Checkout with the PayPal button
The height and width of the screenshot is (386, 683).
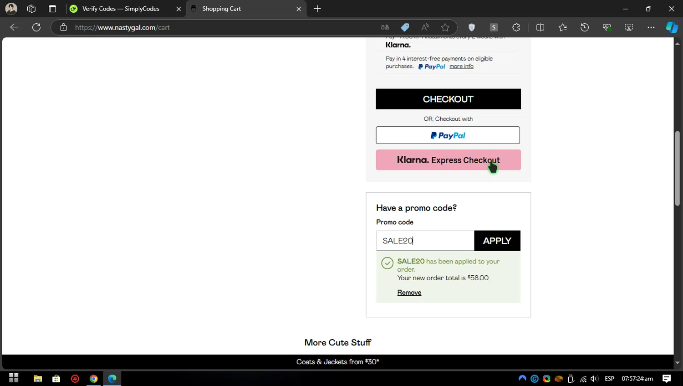click(448, 135)
